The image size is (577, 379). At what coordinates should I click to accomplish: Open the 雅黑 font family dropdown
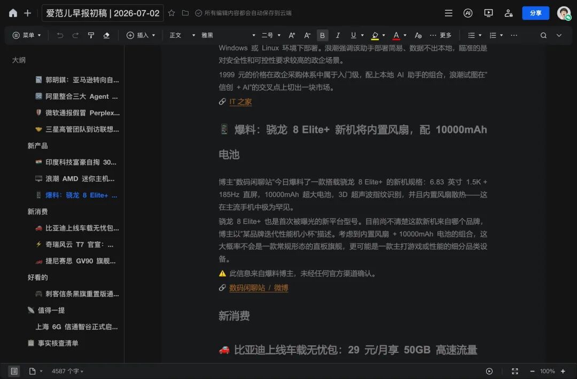coord(228,35)
